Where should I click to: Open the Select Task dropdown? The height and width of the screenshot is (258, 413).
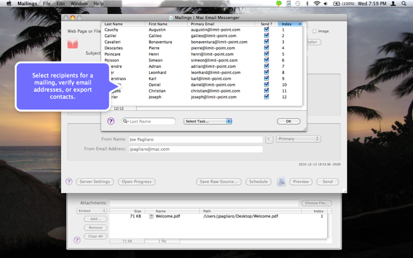click(207, 121)
